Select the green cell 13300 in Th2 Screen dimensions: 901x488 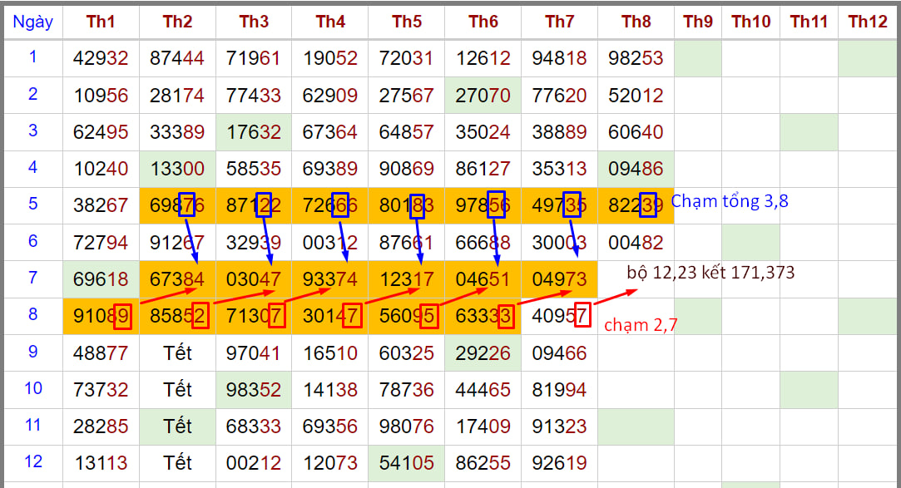[x=177, y=169]
